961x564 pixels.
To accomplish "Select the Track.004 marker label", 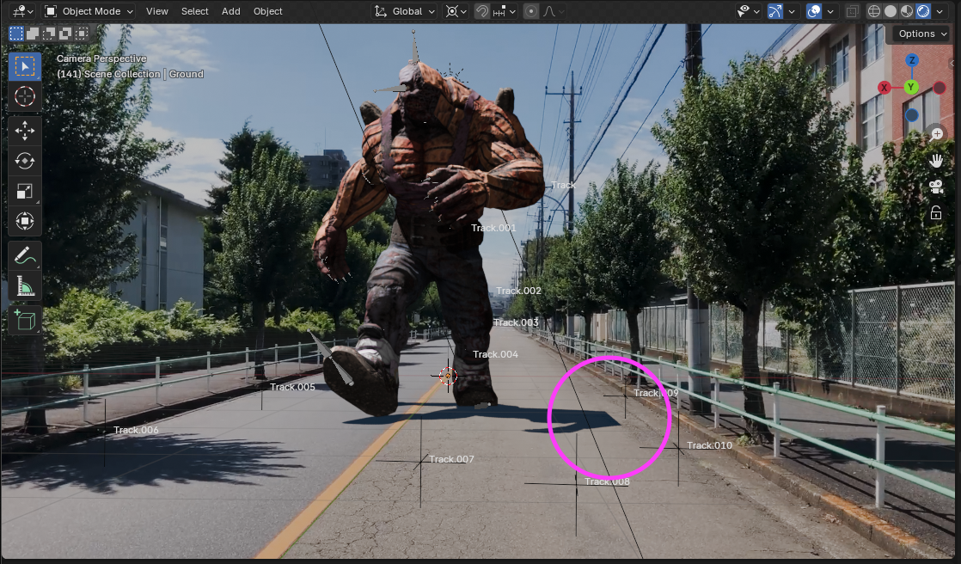I will pos(495,354).
